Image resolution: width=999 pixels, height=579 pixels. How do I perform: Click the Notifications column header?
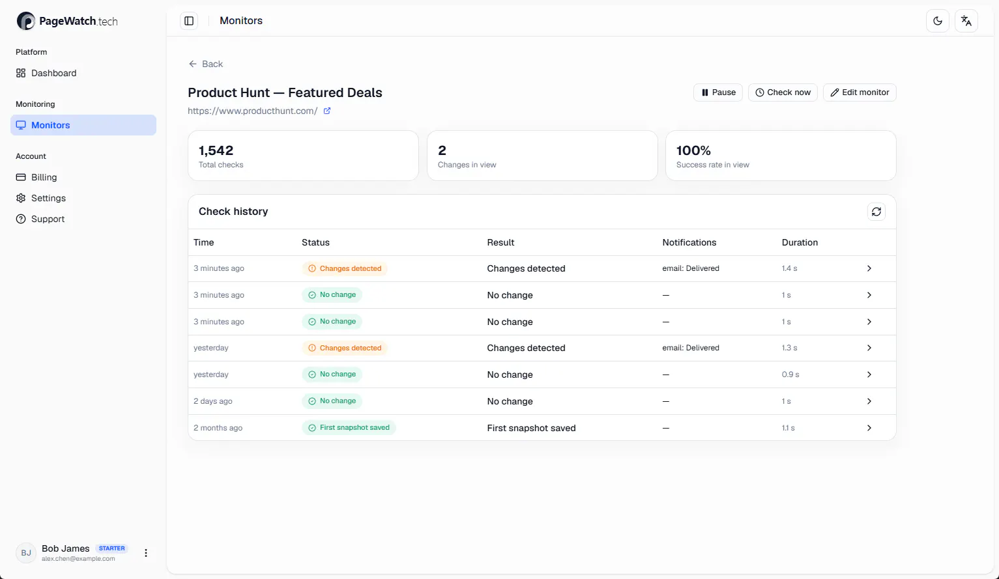pos(689,242)
